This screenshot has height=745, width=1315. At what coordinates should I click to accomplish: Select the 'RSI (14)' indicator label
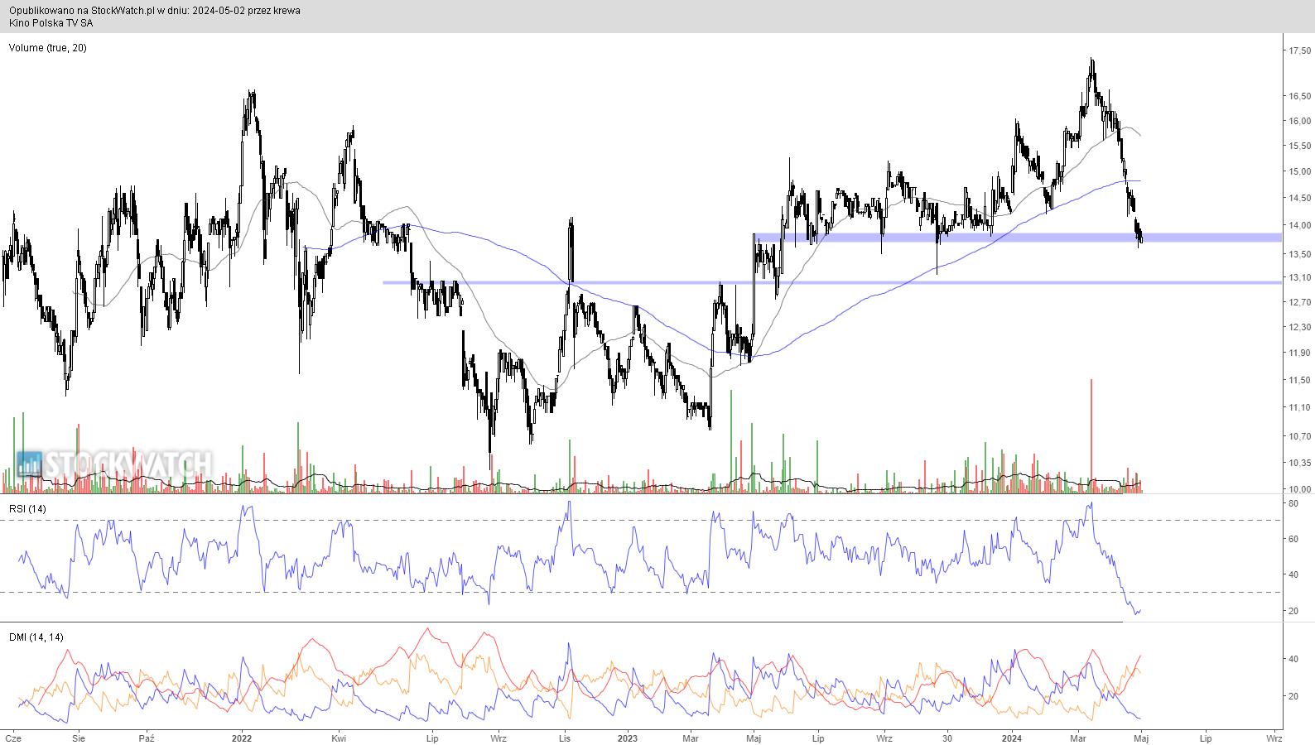[27, 508]
